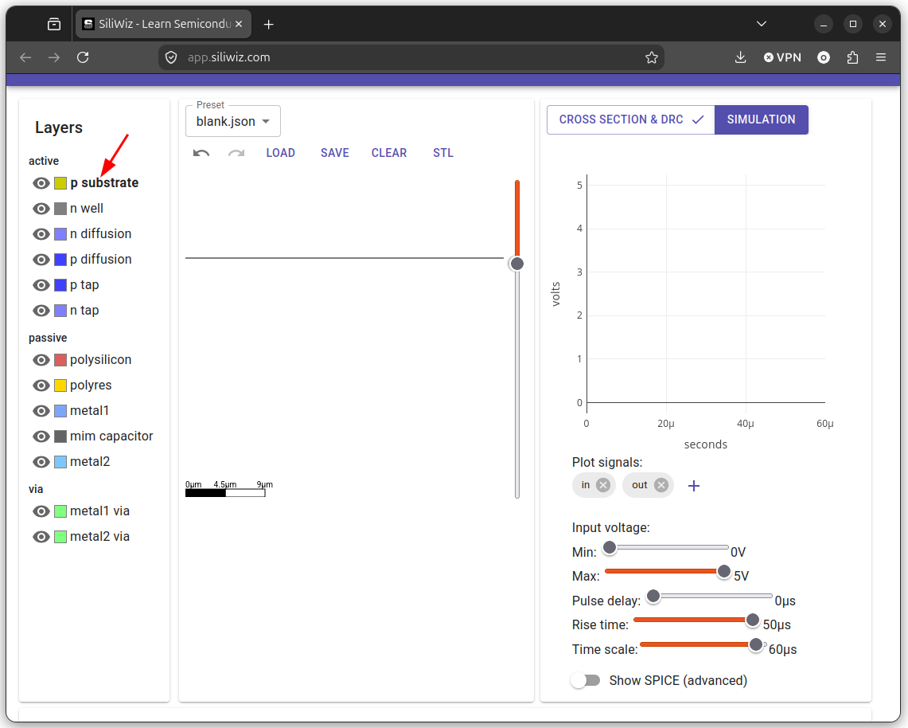The image size is (908, 728).
Task: Click the browser back arrow
Action: tap(25, 57)
